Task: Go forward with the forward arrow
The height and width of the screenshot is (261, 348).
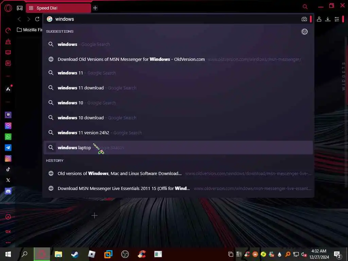Action: coord(29,19)
